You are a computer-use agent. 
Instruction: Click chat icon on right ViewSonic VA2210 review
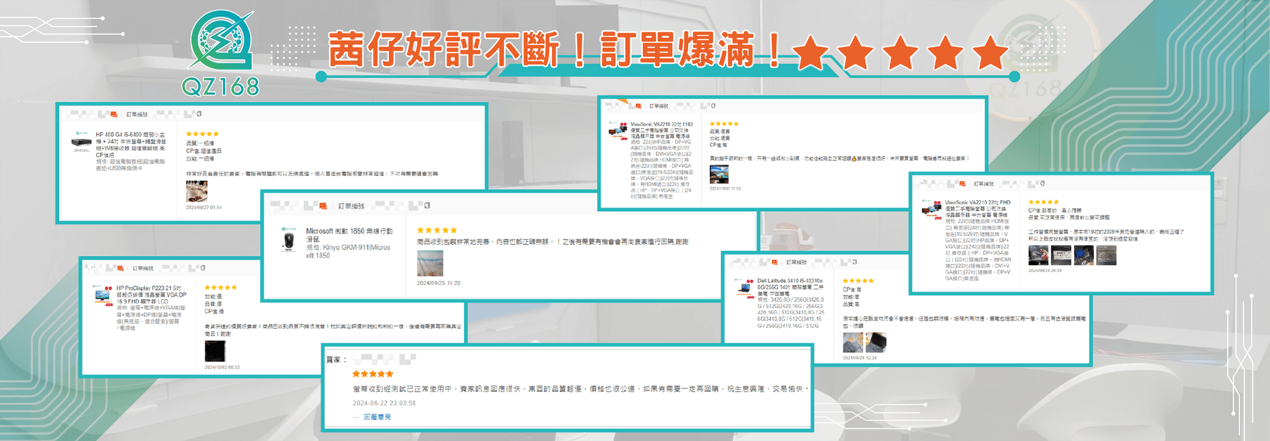pos(962,184)
